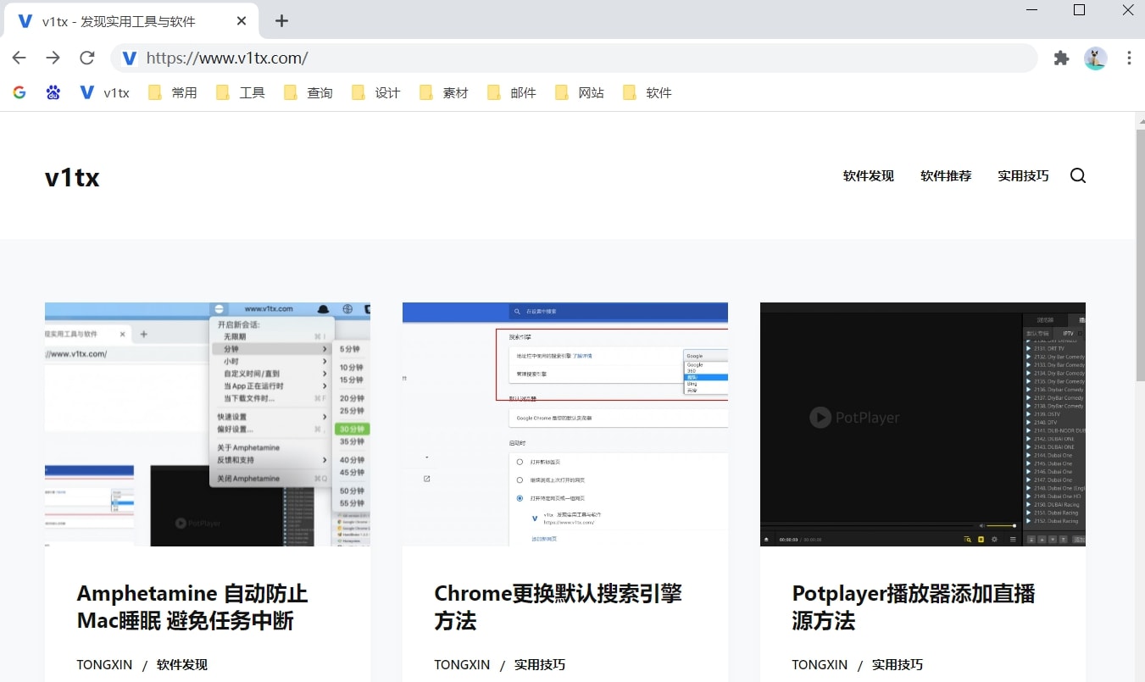This screenshot has height=682, width=1145.
Task: Open the v1tx bookmark from the bookmarks bar
Action: point(104,92)
